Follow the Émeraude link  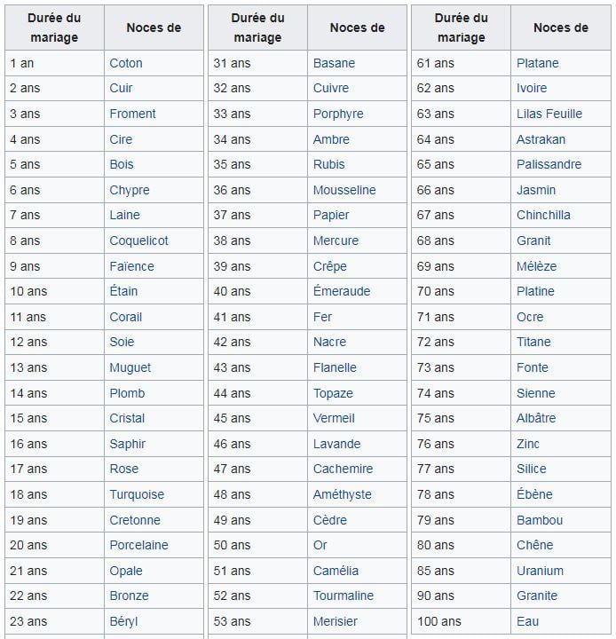342,291
